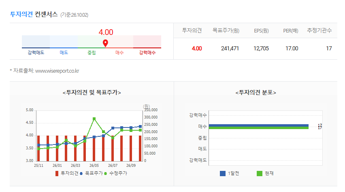Click the blue 목표주가 legend marker

tap(81, 173)
